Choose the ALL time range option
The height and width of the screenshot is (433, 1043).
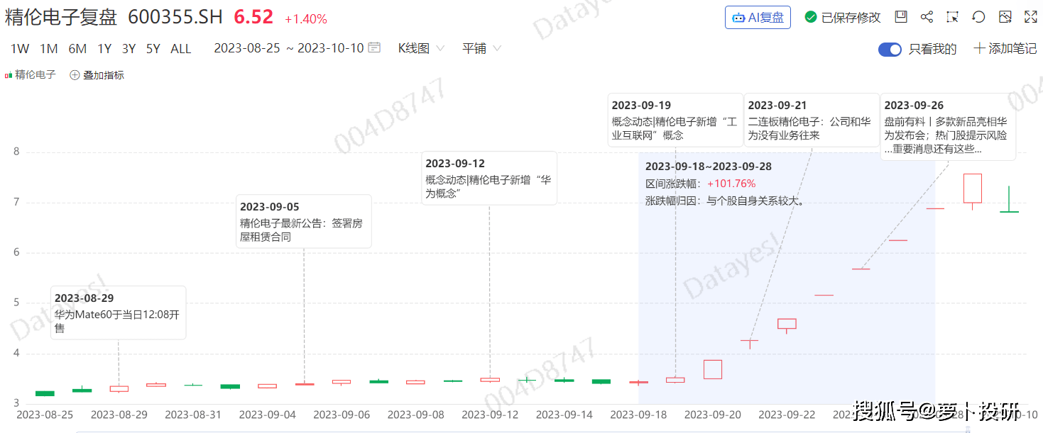(181, 49)
